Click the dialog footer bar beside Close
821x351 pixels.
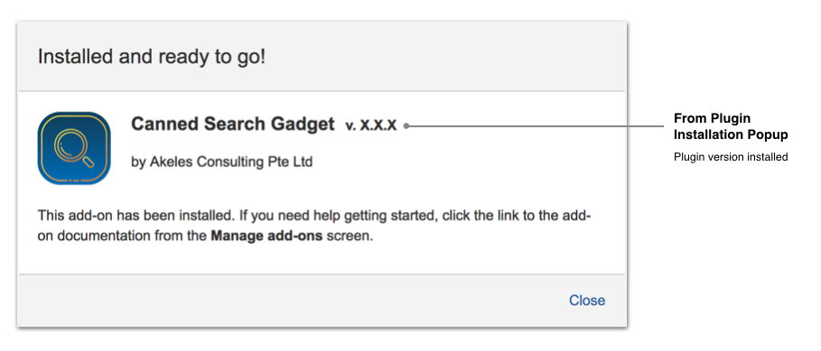pyautogui.click(x=294, y=300)
